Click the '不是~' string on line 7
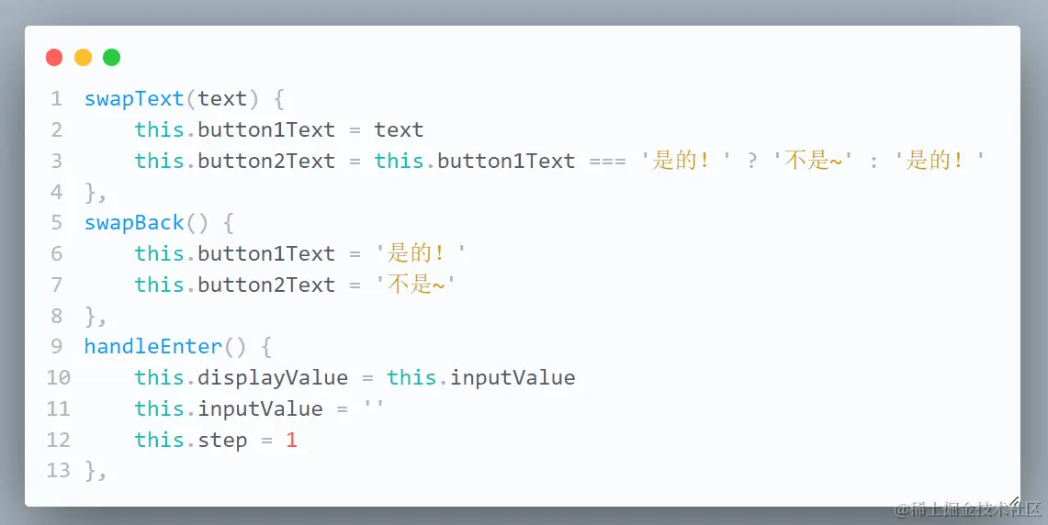The image size is (1048, 525). (416, 285)
